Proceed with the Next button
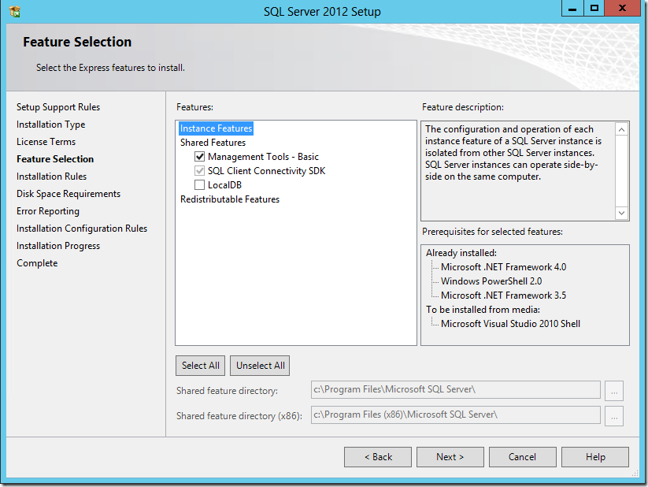 tap(450, 457)
